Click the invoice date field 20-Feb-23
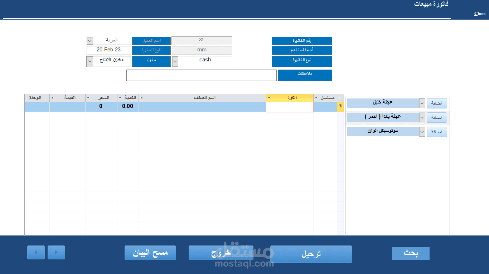The width and height of the screenshot is (489, 274). 109,50
